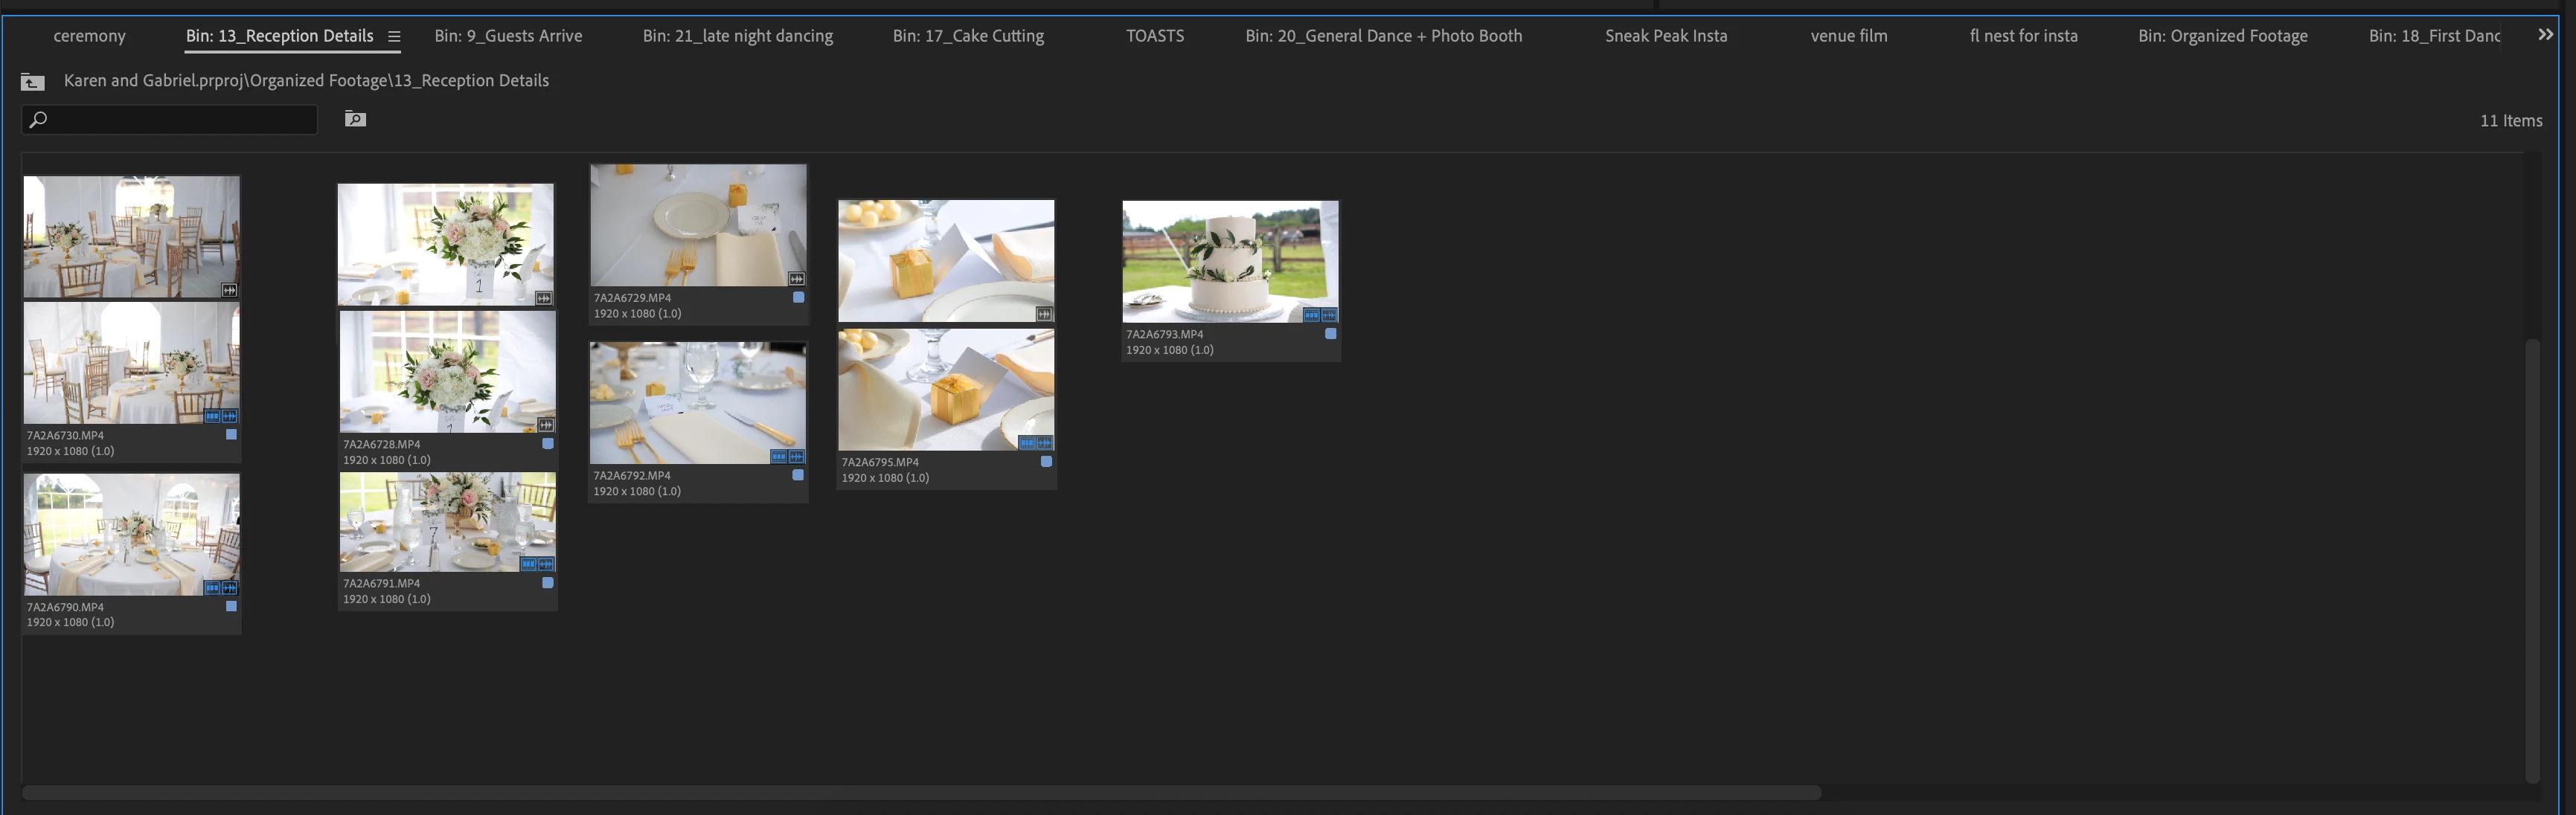
Task: Switch to Bin: 17_Cake Cutting tab
Action: click(967, 36)
